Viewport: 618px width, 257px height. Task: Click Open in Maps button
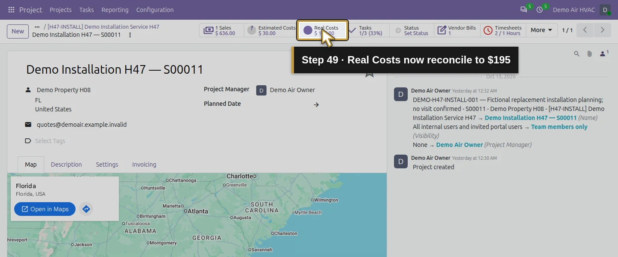point(45,209)
